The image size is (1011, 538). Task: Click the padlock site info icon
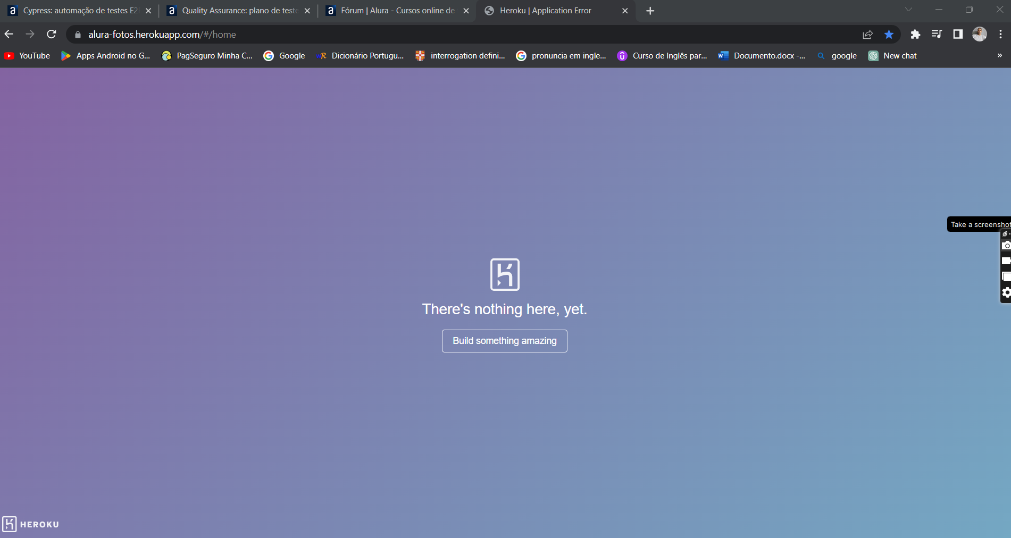(x=78, y=35)
